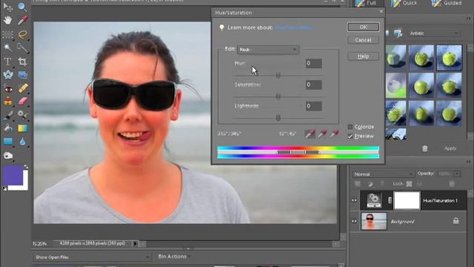Toggle lock transparent pixels checker icon
Screen dimensions: 474x267
[x=410, y=184]
